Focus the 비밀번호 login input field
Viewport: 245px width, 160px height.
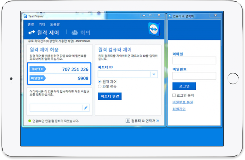(194, 76)
